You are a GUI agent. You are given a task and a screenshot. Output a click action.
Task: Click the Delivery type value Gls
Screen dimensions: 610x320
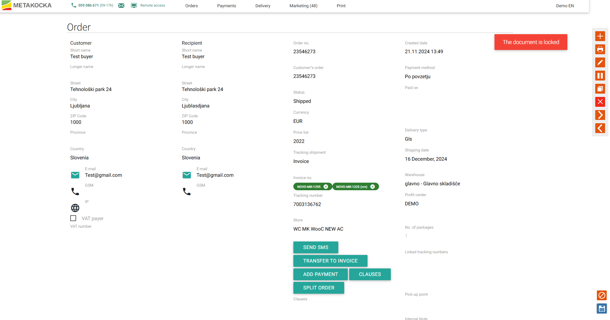coord(408,139)
